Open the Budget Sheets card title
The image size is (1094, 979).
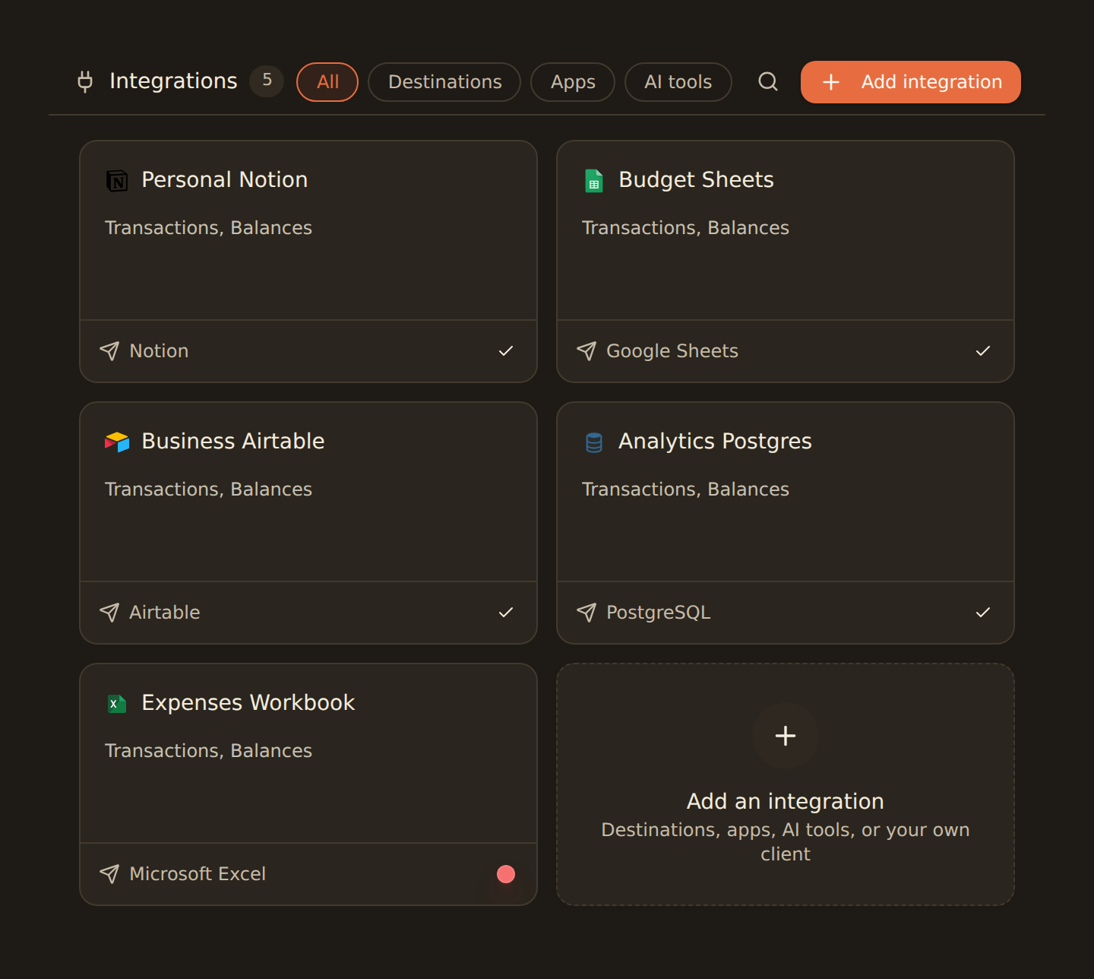[696, 180]
